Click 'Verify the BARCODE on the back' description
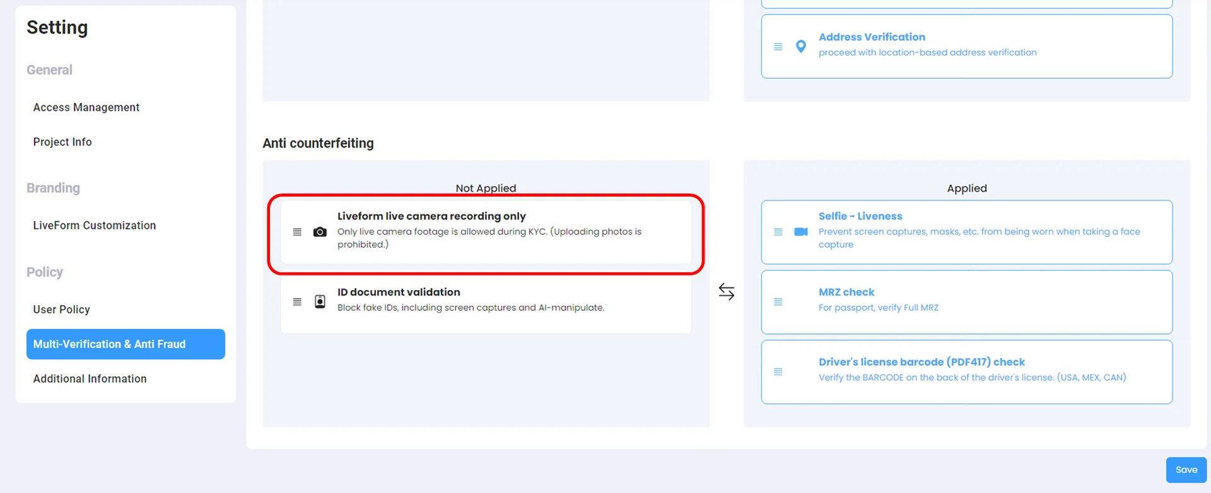1211x493 pixels. [972, 378]
